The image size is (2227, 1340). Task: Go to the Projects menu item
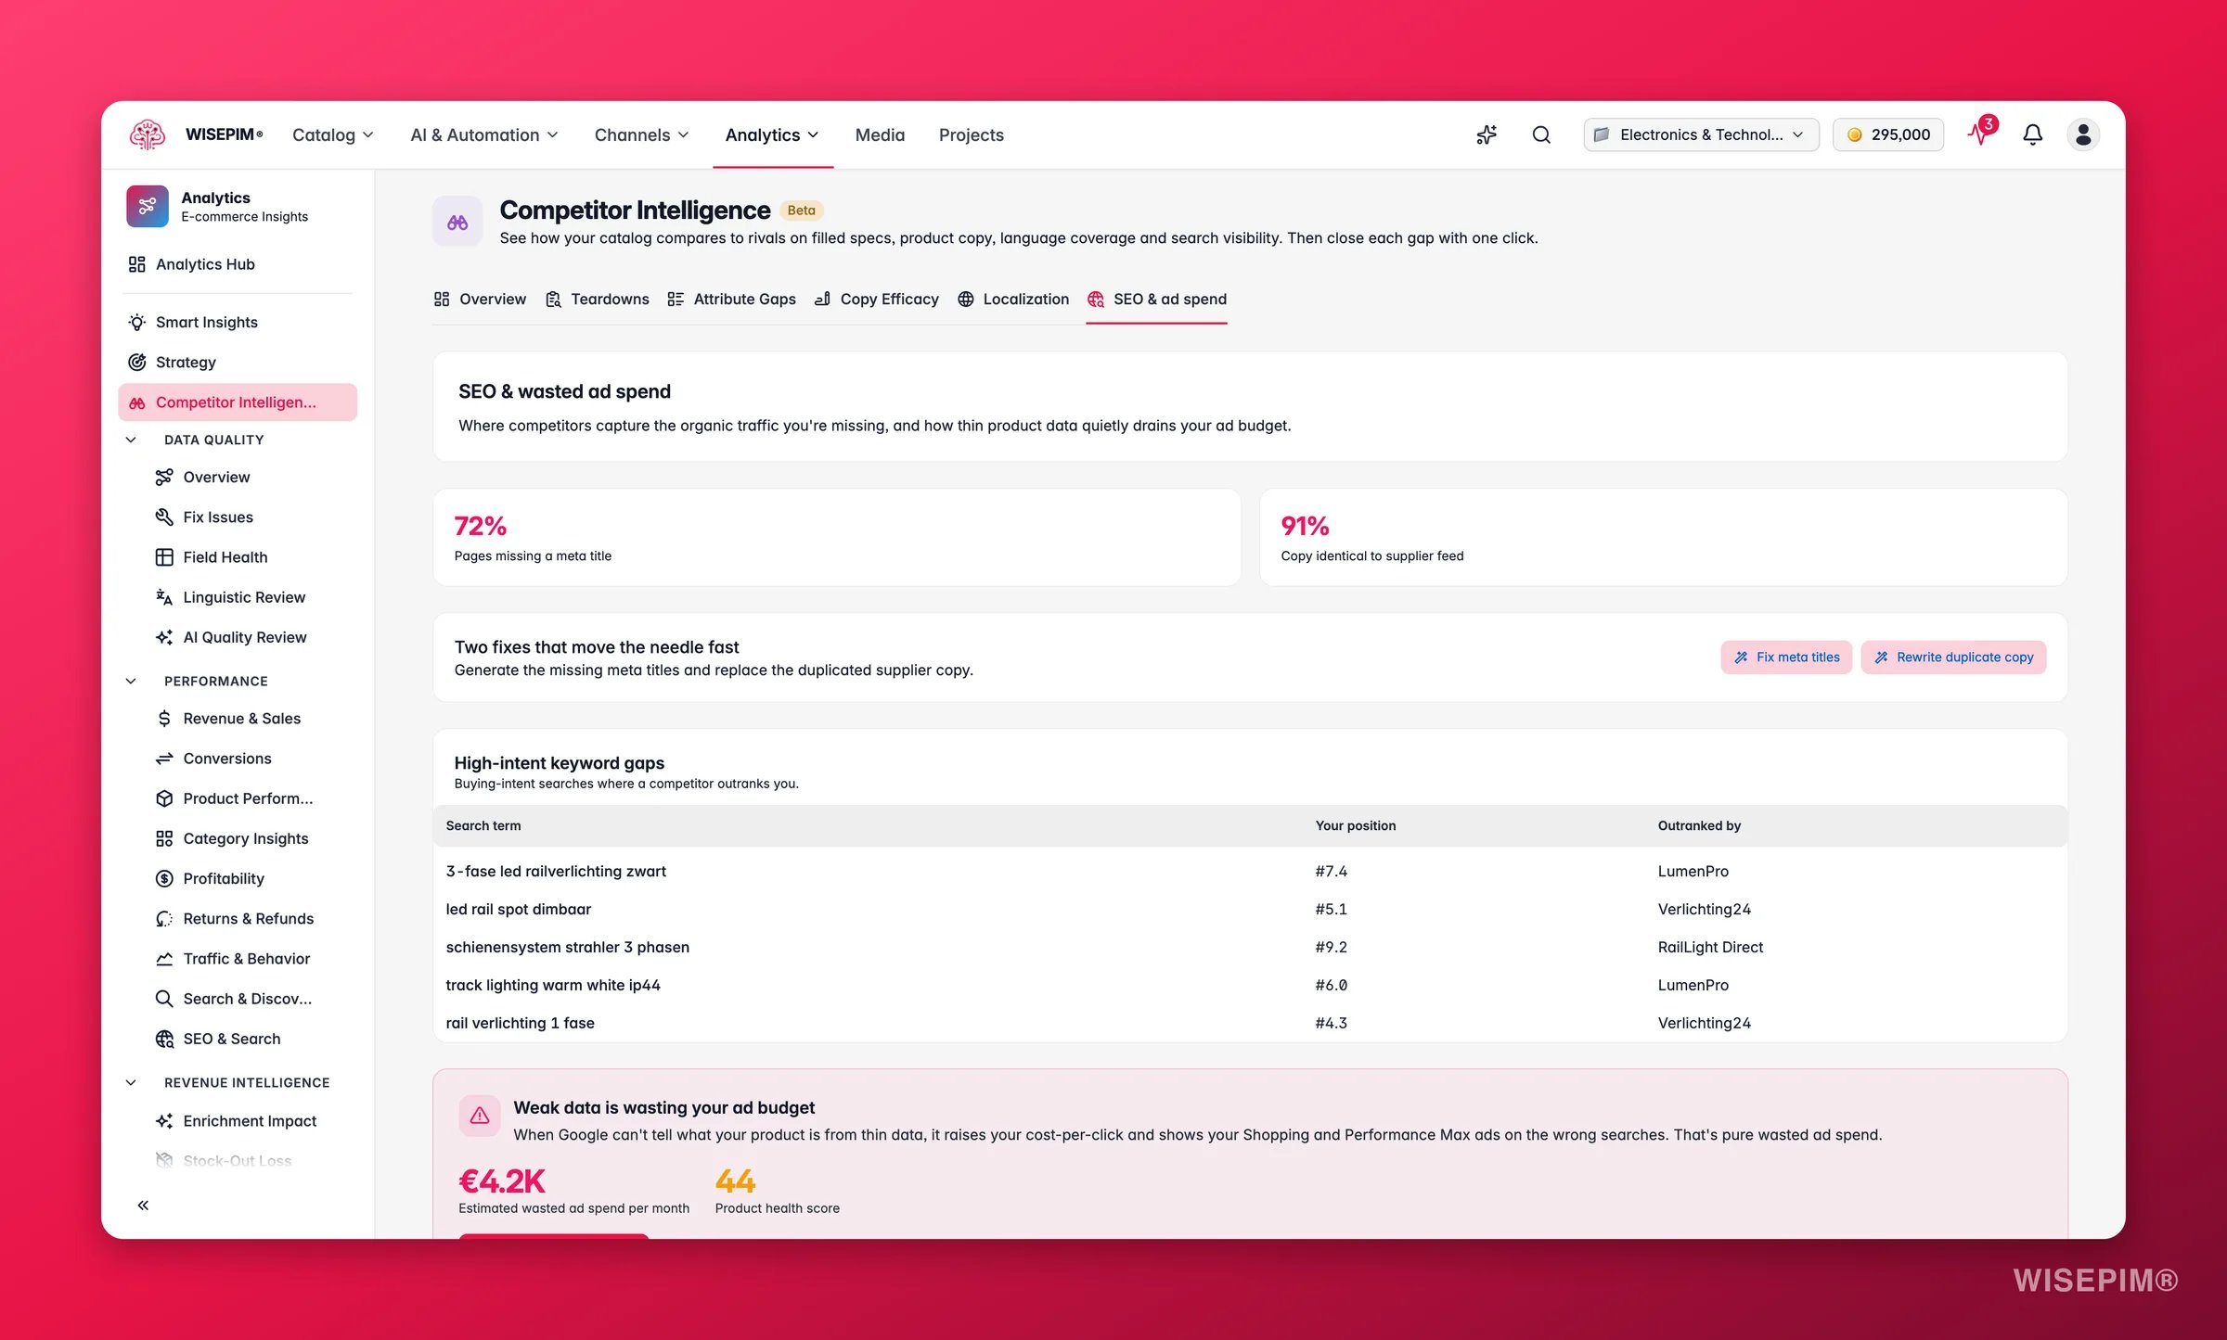tap(971, 135)
